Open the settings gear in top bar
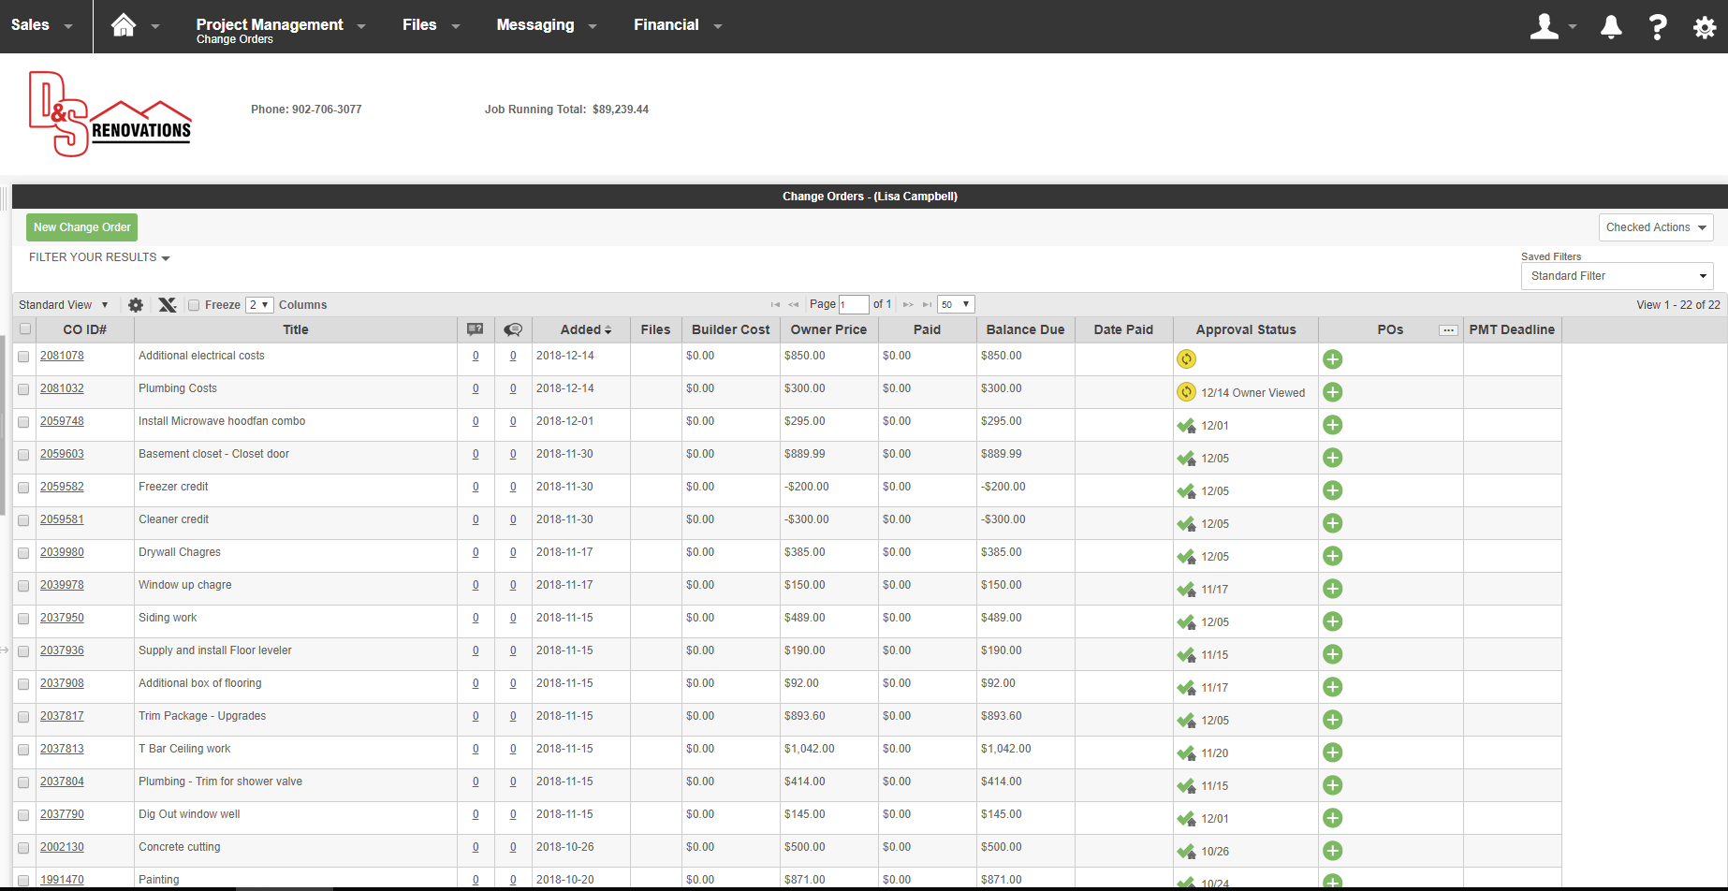This screenshot has width=1728, height=891. (1705, 27)
